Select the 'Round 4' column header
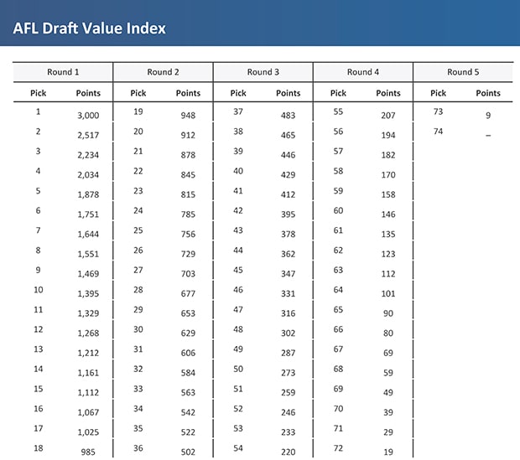Screen dimensions: 520x460 tap(363, 72)
